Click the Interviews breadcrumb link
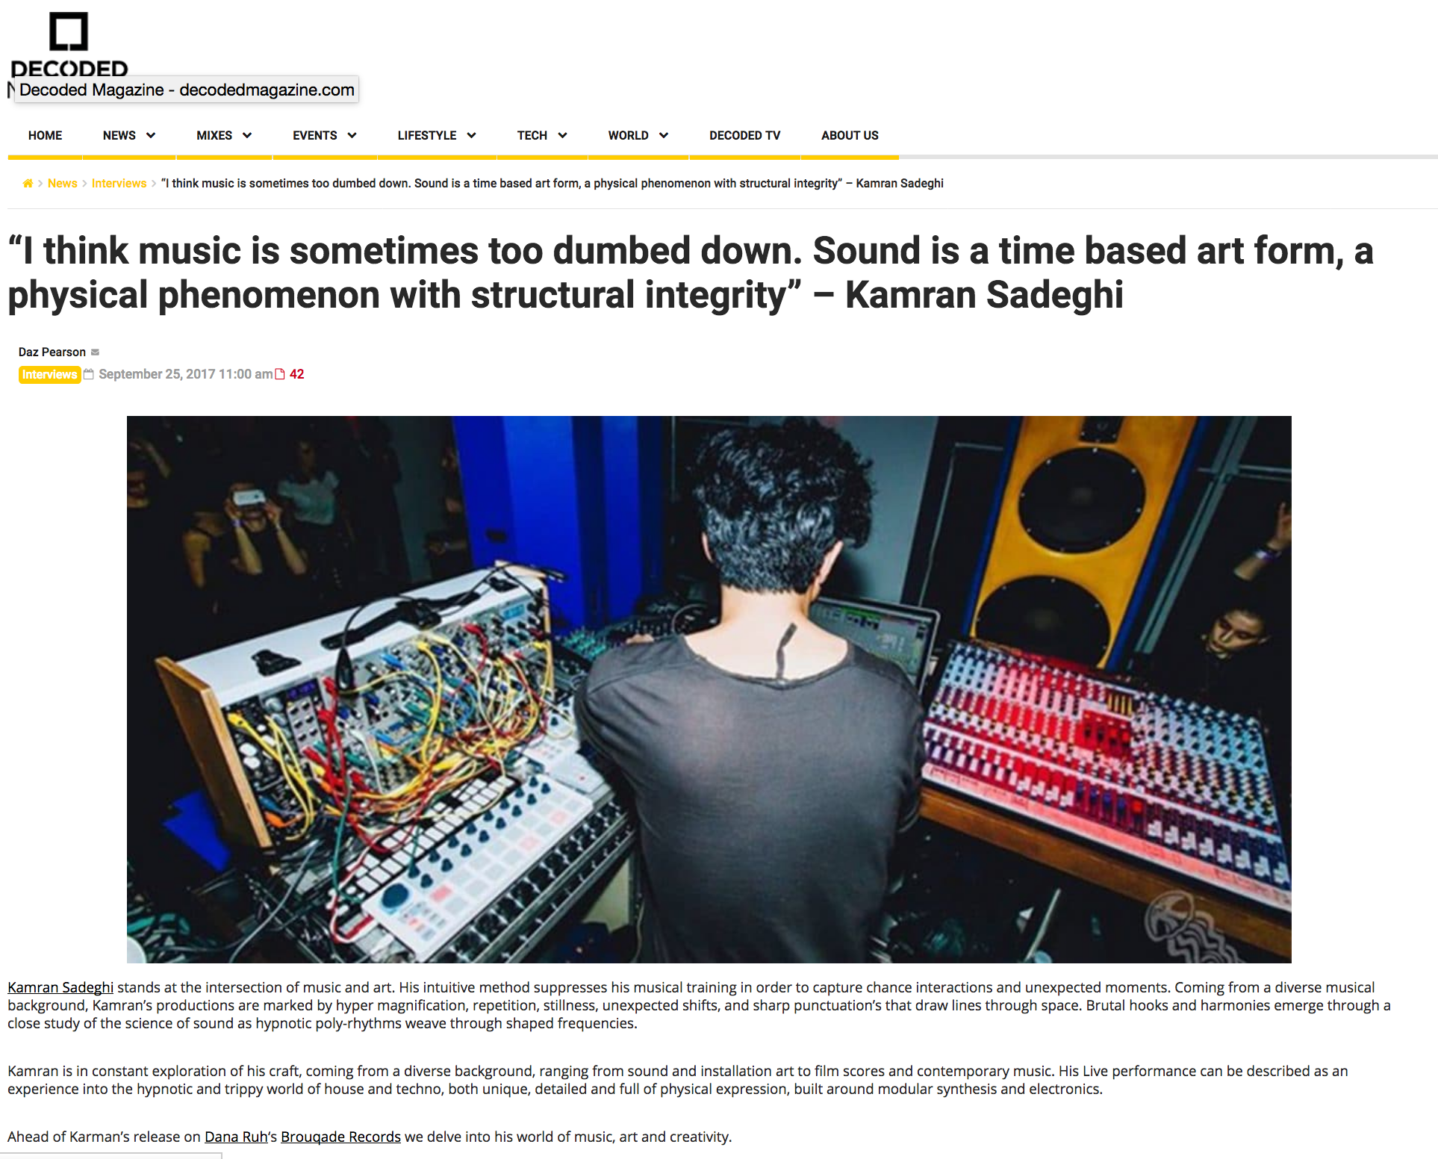The width and height of the screenshot is (1438, 1159). coord(119,184)
